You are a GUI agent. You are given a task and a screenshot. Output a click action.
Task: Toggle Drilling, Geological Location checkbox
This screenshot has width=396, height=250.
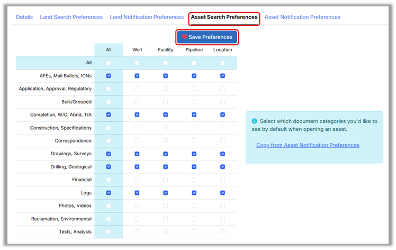(x=222, y=167)
